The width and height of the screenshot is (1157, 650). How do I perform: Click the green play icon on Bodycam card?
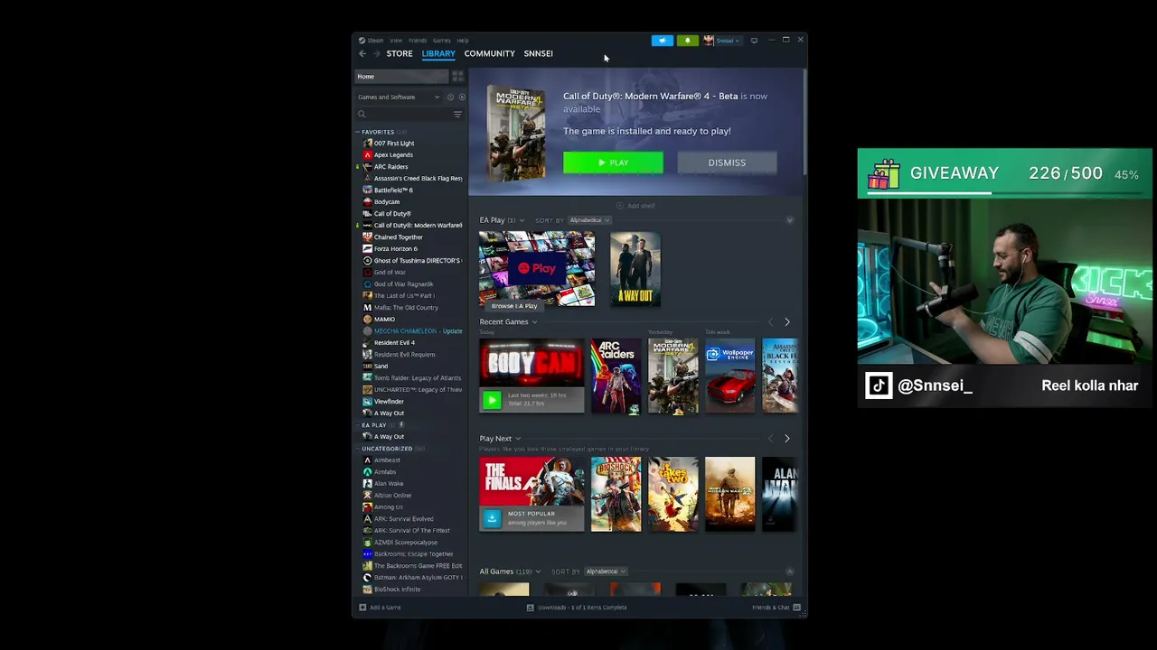point(492,399)
